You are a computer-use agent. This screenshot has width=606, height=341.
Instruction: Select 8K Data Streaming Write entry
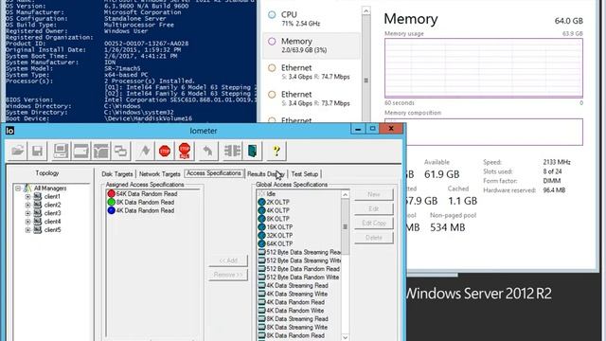point(293,327)
